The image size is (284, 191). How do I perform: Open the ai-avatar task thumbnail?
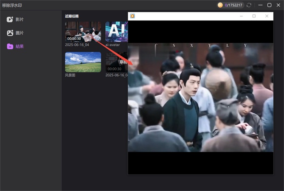pos(116,31)
